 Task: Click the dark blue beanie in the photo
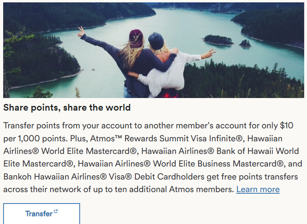point(156,41)
